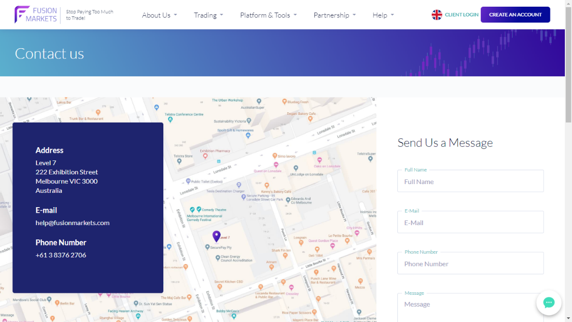Click Create an Account button
The width and height of the screenshot is (572, 322).
(x=515, y=14)
